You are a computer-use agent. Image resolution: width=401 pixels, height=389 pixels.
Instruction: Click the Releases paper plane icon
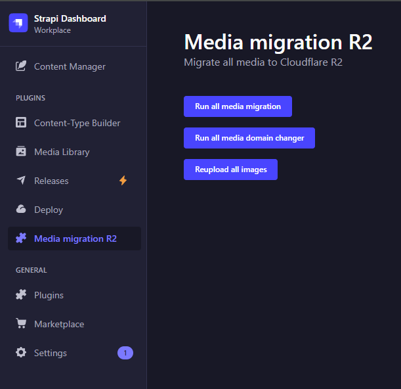(21, 180)
